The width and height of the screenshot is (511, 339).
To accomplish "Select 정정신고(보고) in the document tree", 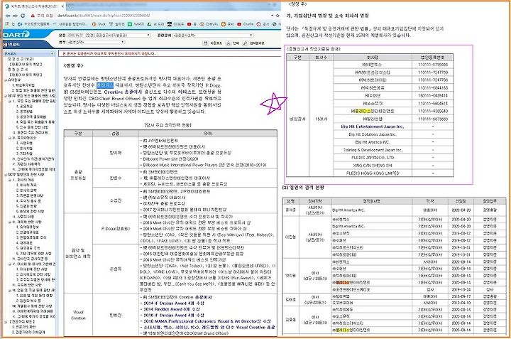I will [x=21, y=59].
